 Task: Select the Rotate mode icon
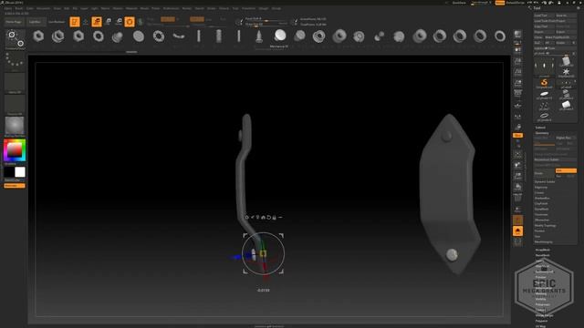pos(119,22)
